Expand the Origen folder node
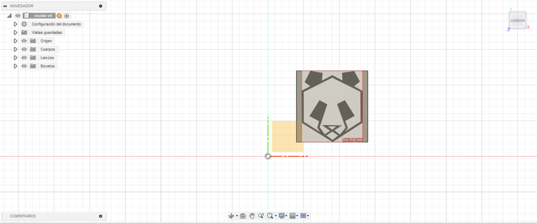 tap(15, 41)
